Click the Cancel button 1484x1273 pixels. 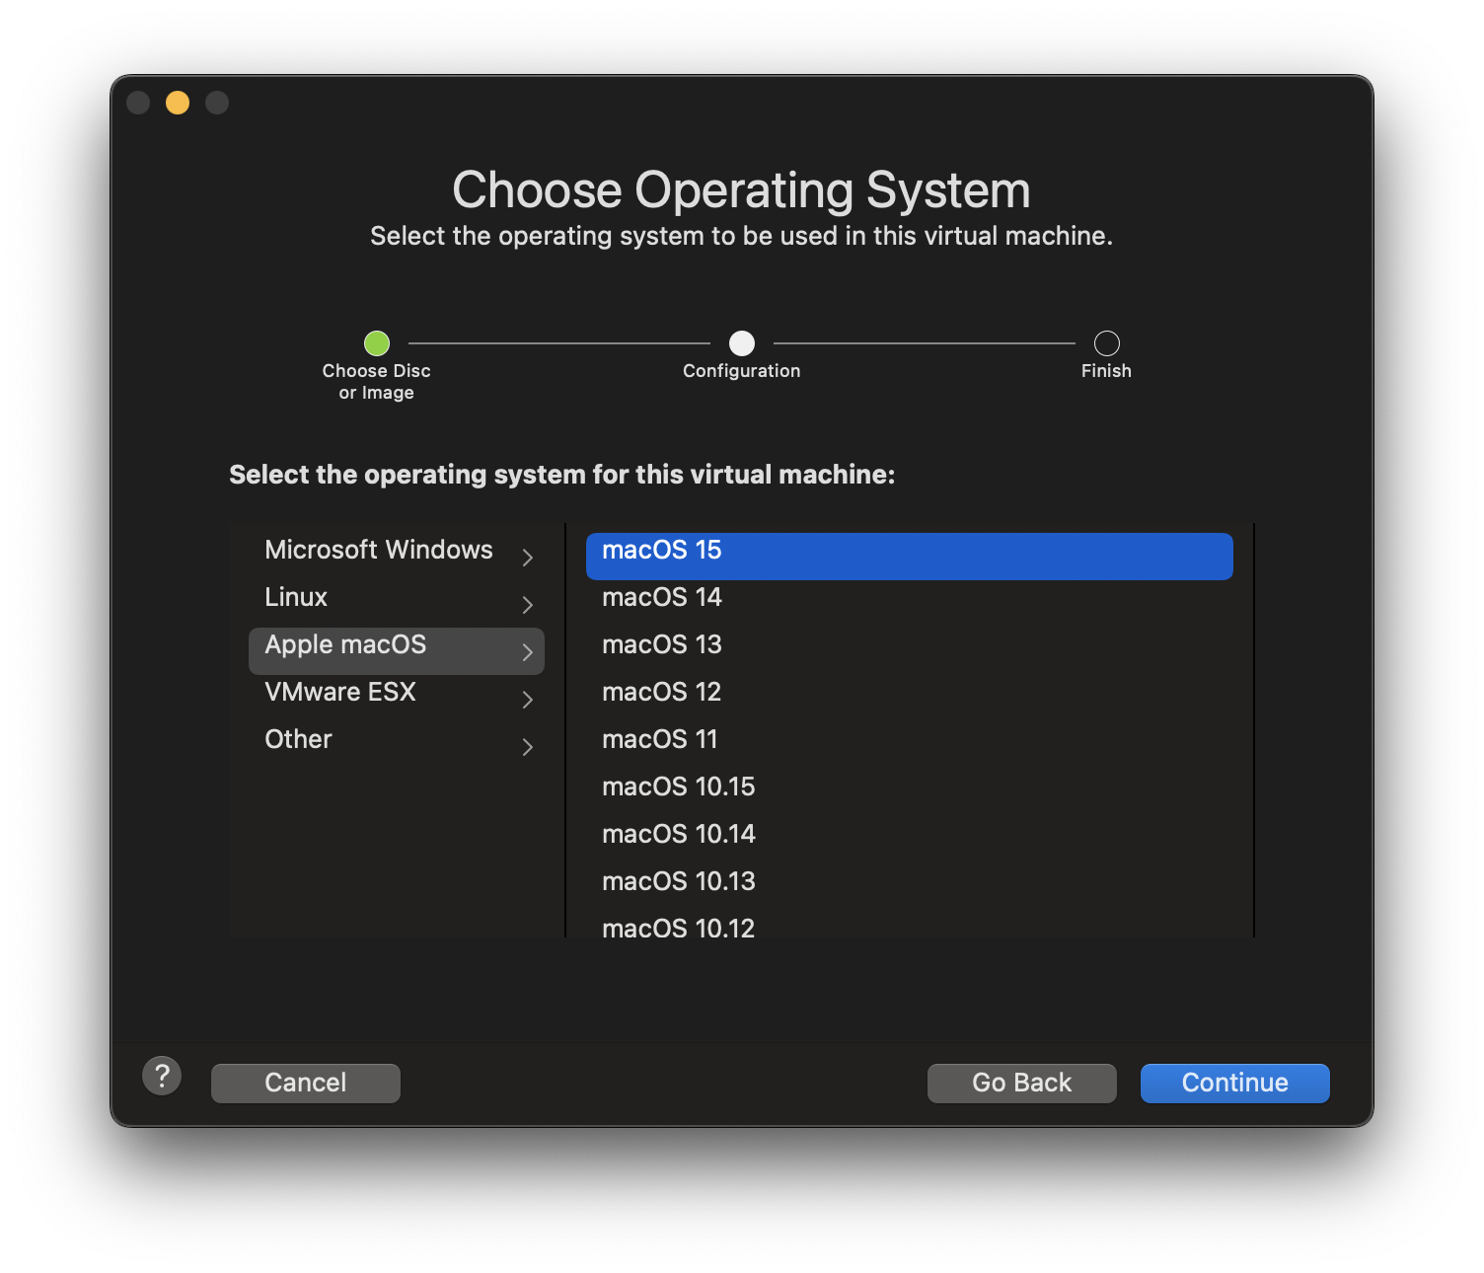(x=306, y=1083)
